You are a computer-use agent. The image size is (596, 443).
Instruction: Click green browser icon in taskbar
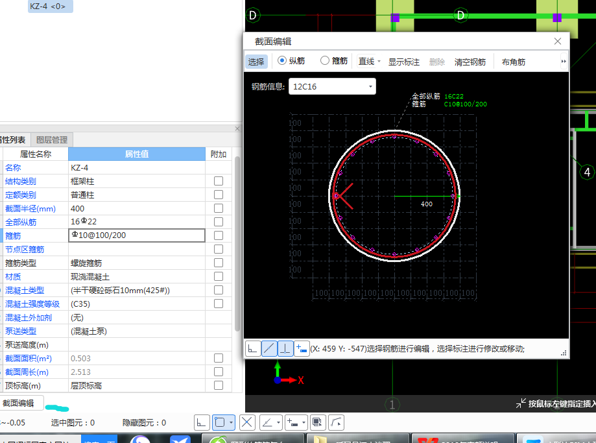tap(218, 440)
